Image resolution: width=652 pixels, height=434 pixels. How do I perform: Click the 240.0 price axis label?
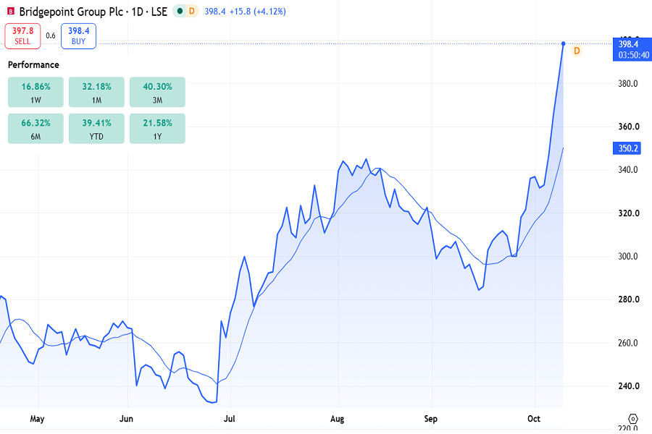(x=628, y=386)
